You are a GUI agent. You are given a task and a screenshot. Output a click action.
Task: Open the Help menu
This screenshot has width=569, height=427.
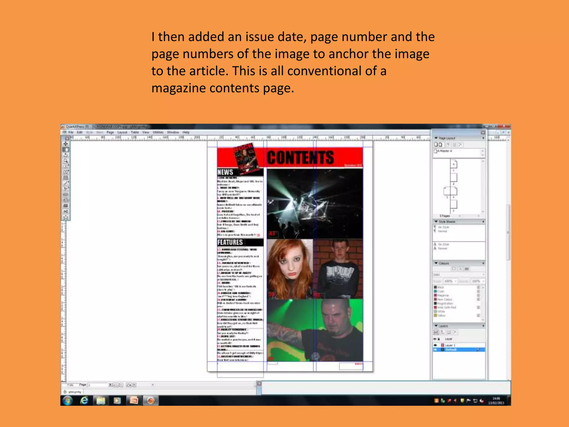coord(186,132)
